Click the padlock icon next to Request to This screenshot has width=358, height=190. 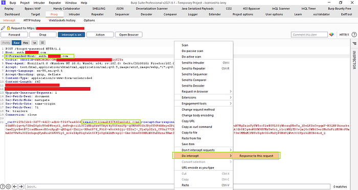click(x=9, y=28)
